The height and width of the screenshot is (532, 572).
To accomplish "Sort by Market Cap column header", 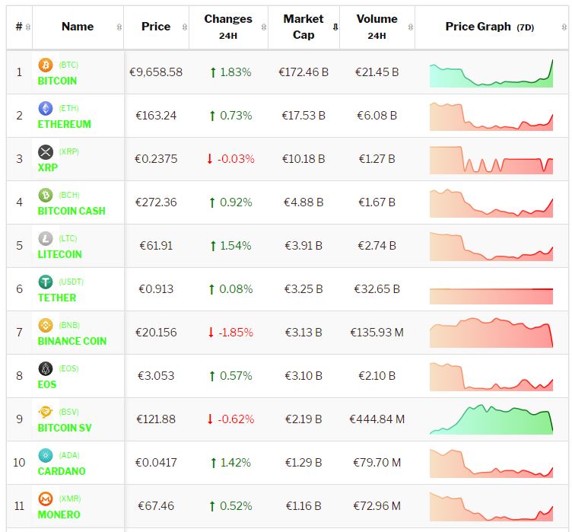I will 303,27.
